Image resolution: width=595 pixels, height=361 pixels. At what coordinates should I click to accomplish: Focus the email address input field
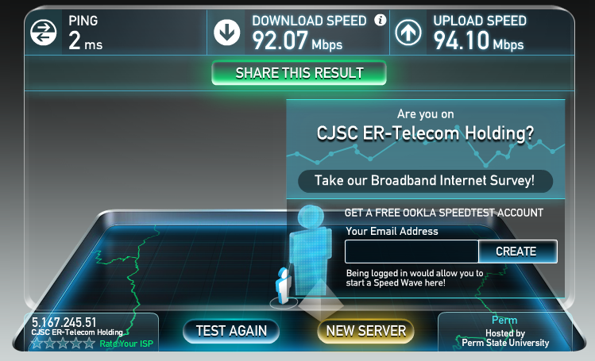[411, 252]
